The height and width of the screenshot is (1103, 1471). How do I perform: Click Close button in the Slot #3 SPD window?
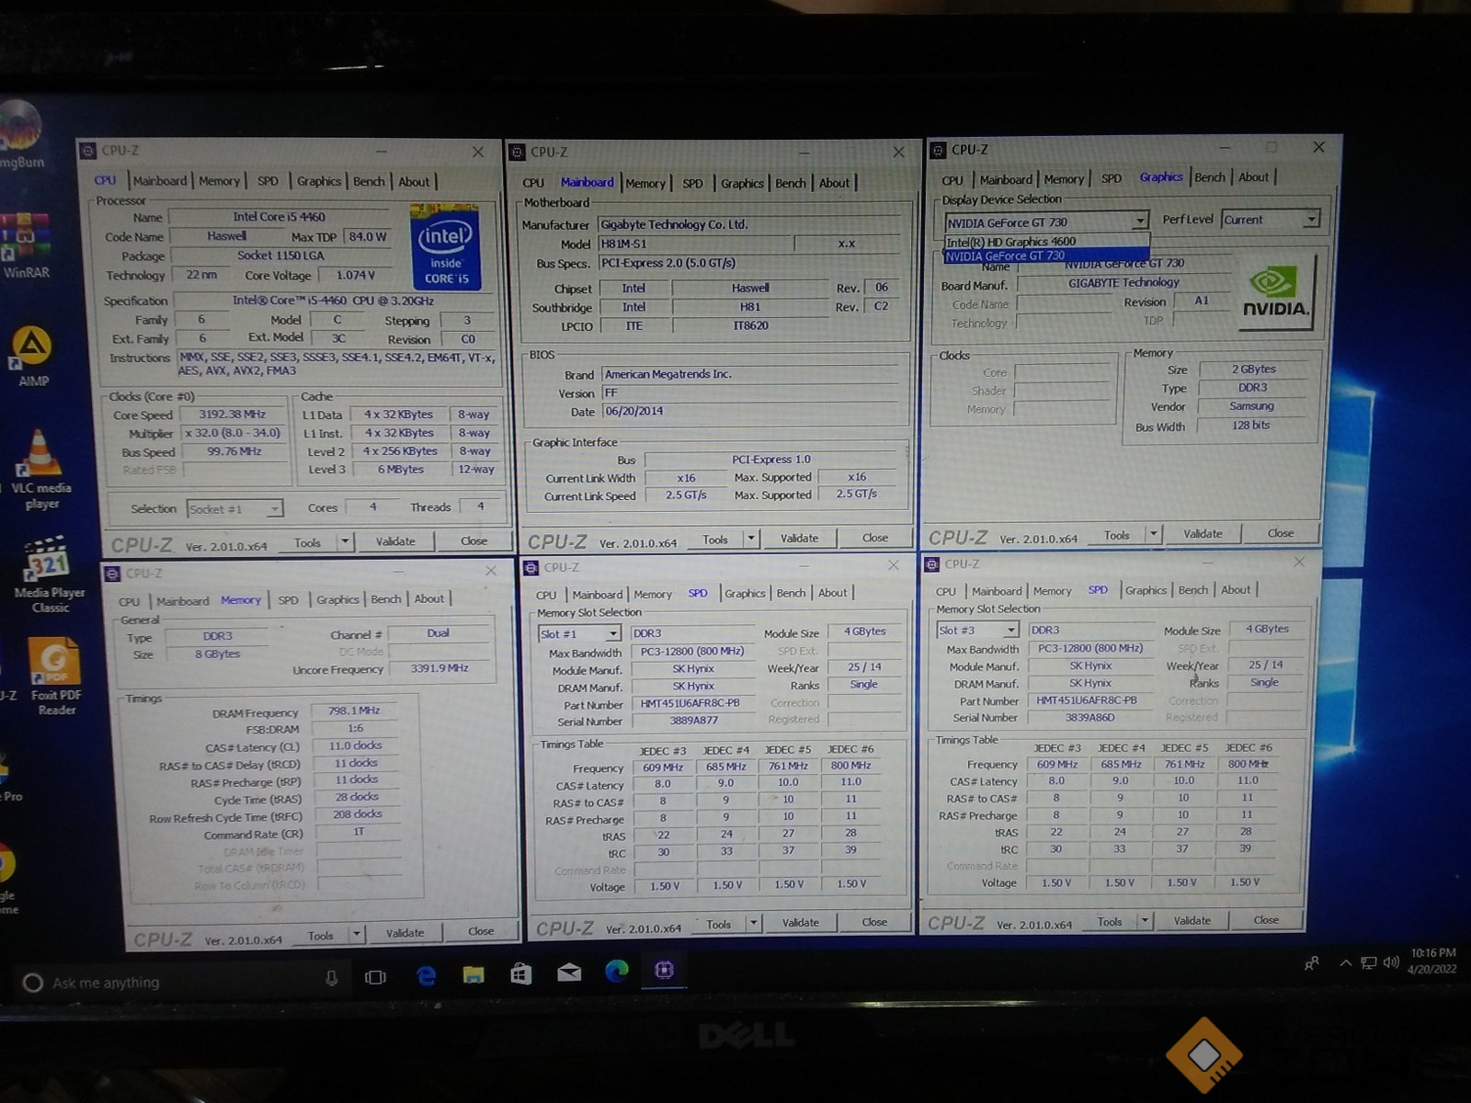(1266, 920)
